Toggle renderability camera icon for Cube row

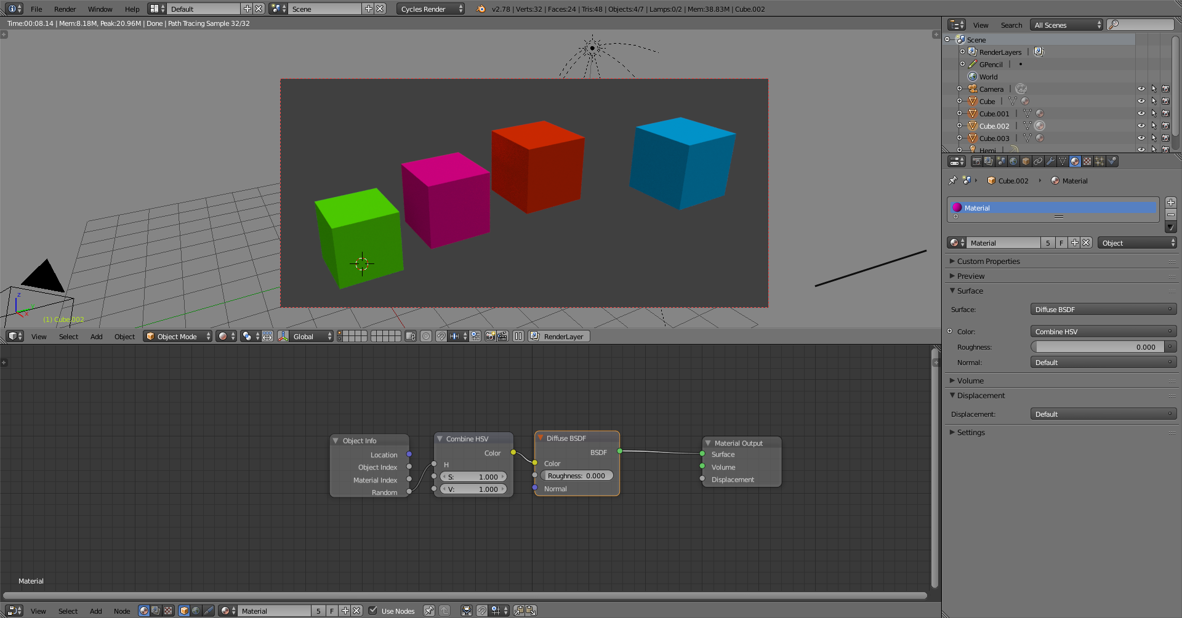pyautogui.click(x=1165, y=101)
